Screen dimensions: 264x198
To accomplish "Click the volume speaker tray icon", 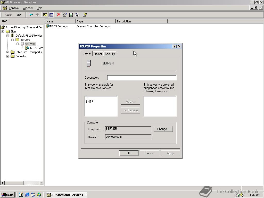I will [x=242, y=195].
